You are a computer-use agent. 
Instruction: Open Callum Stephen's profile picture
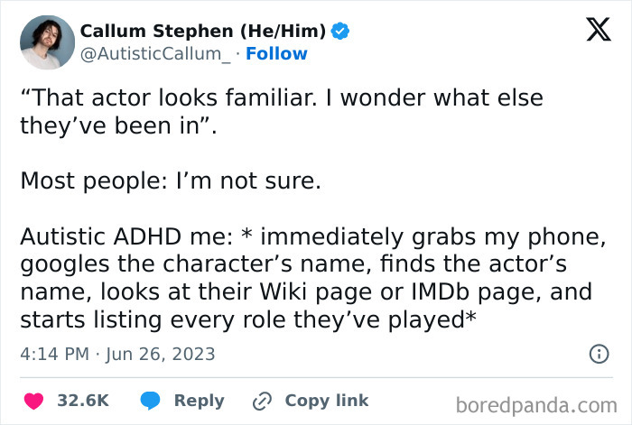[46, 42]
